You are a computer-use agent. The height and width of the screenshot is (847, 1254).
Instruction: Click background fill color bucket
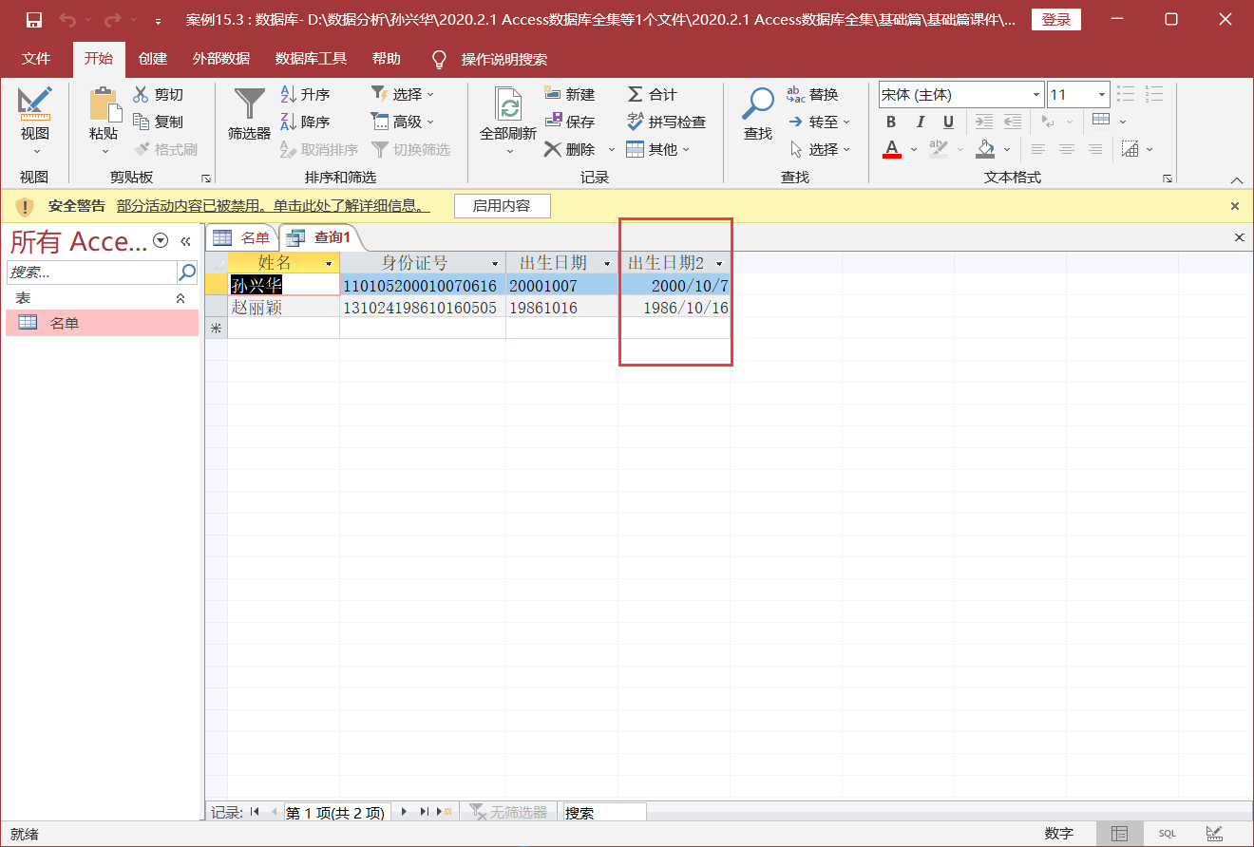(985, 149)
